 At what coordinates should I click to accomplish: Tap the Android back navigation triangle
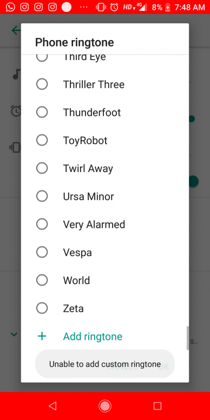coord(52,406)
